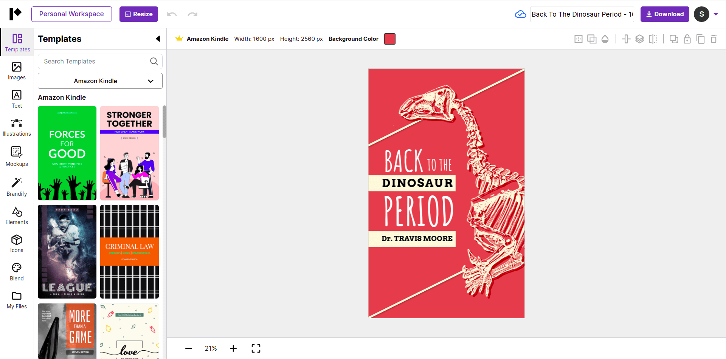This screenshot has width=726, height=359.
Task: Select the Forces For Good template
Action: pyautogui.click(x=67, y=153)
